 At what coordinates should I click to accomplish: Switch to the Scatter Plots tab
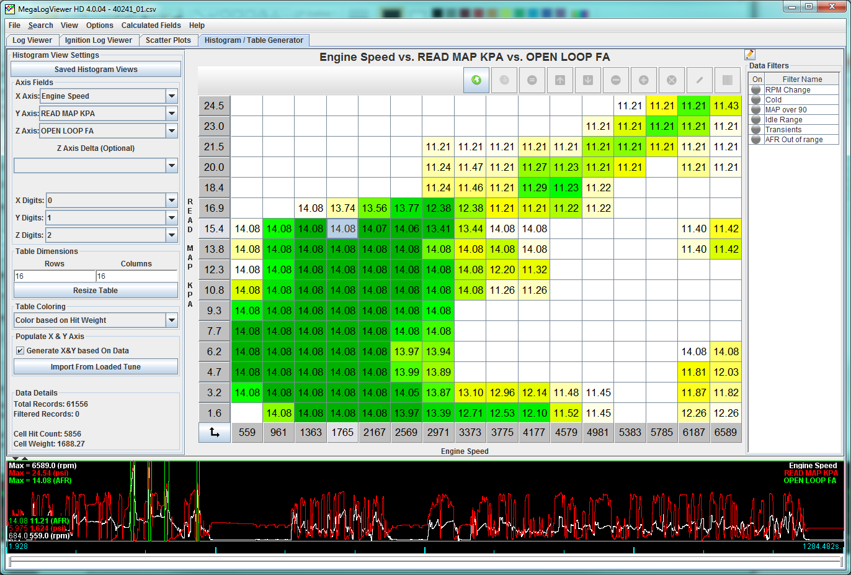[x=168, y=40]
